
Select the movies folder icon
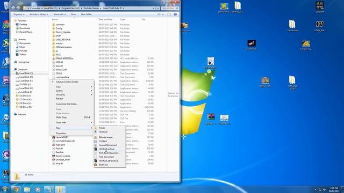coord(54,43)
